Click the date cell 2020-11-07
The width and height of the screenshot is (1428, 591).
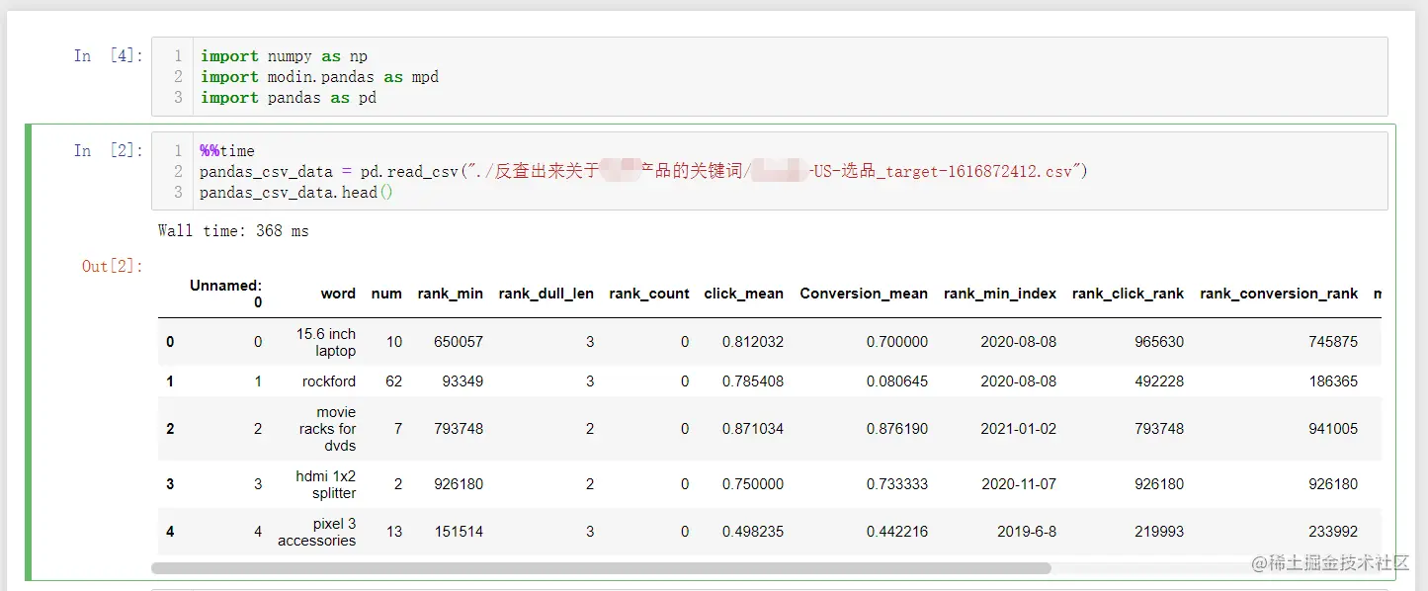pos(1019,484)
